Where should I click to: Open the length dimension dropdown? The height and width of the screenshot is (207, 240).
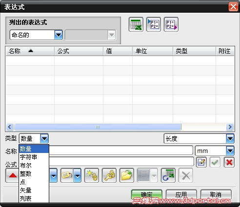click(230, 138)
